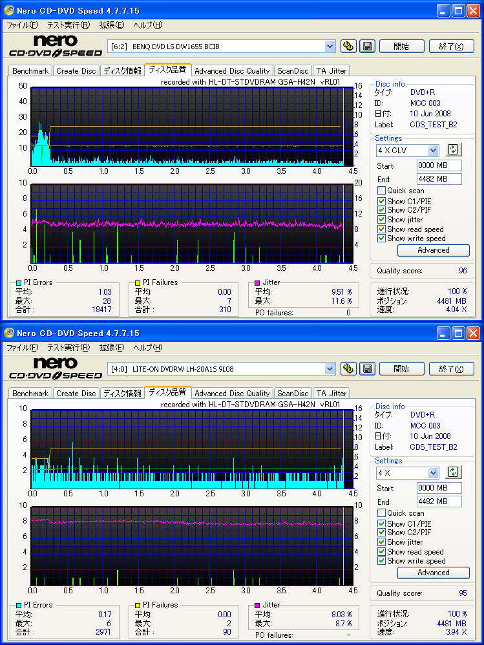Click the End field showing 4482 MB in top window
This screenshot has width=484, height=645.
tap(439, 179)
